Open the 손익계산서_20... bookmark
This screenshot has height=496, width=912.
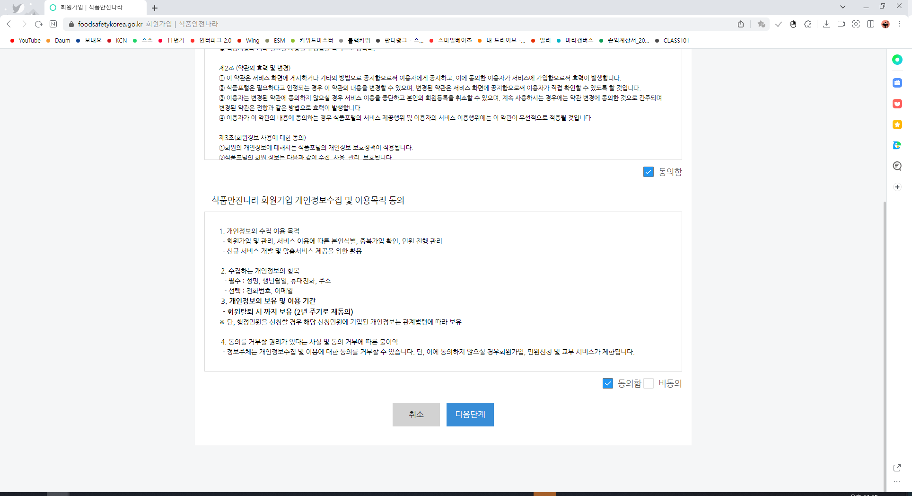coord(624,41)
